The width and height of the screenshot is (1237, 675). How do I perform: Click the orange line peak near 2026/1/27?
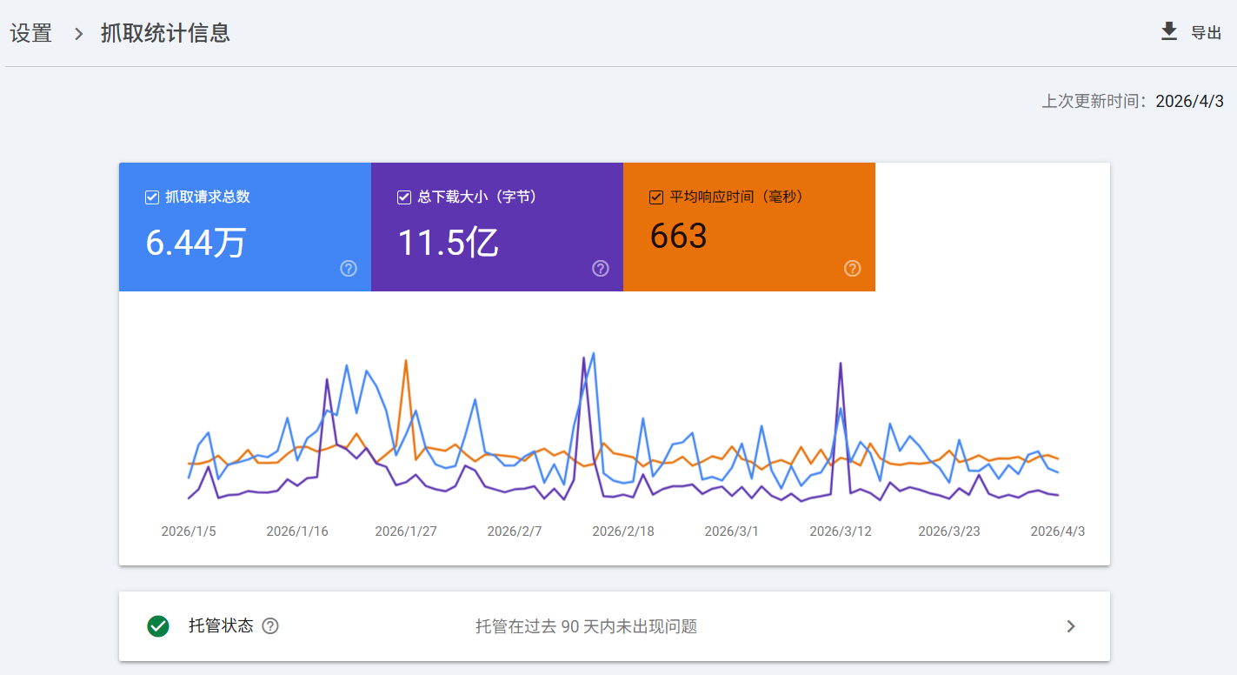[405, 360]
